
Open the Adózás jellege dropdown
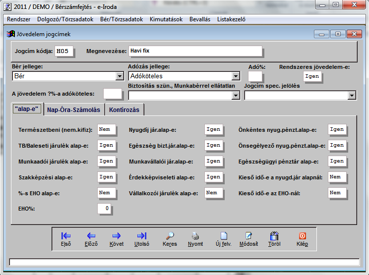236,76
